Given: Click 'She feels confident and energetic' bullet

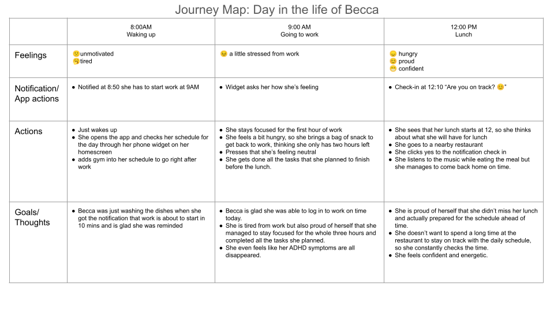Looking at the screenshot, I should [x=441, y=255].
